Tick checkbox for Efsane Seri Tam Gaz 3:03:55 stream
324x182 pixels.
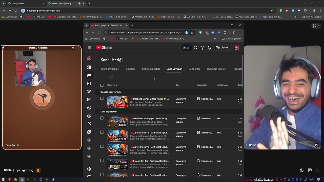coord(102,161)
